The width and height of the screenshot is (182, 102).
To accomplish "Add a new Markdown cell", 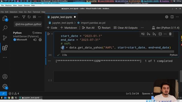I will (69, 28).
